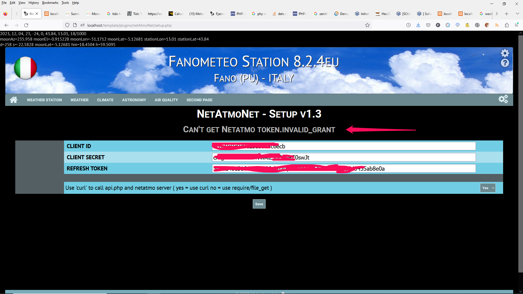Show site permissions icon in address bar
Image resolution: width=523 pixels, height=294 pixels.
point(83,25)
